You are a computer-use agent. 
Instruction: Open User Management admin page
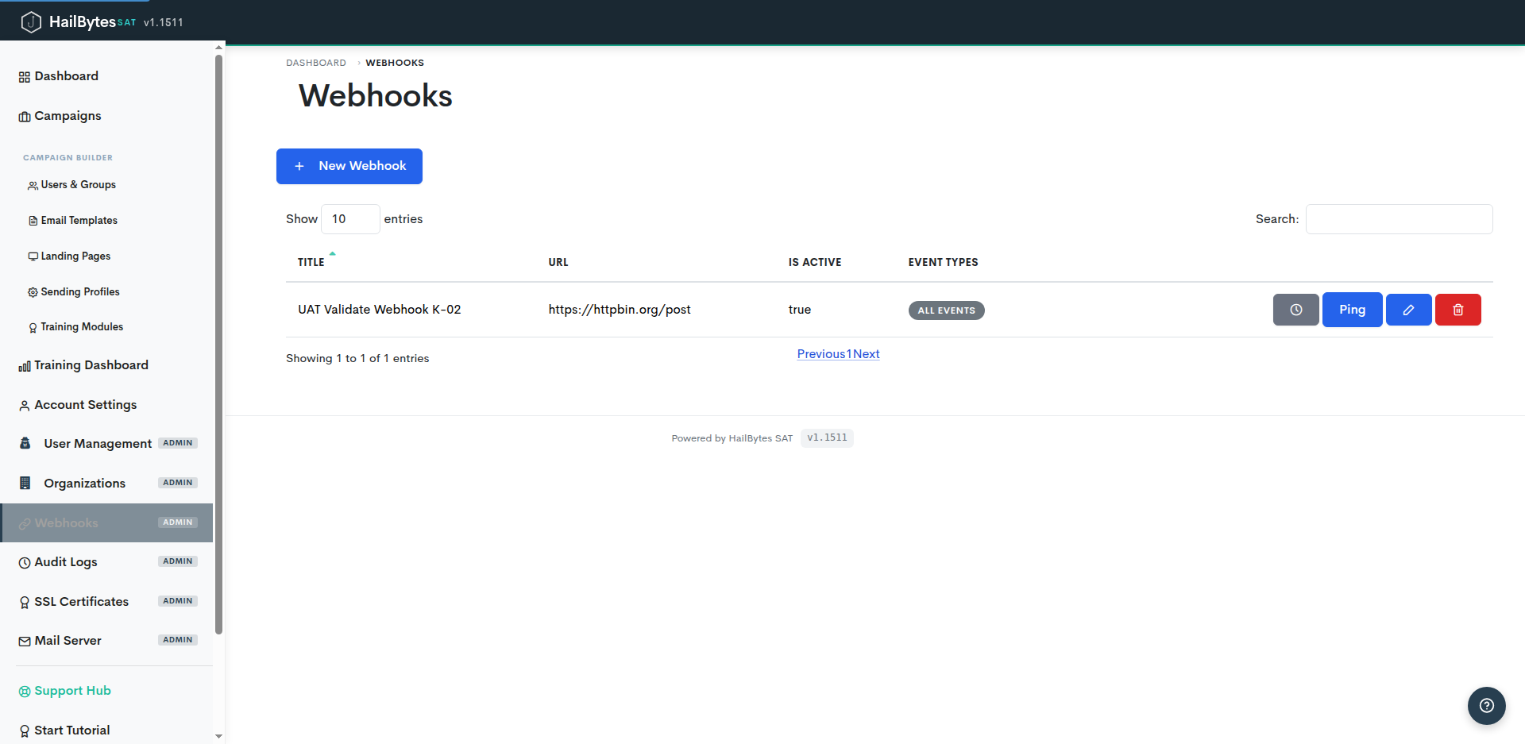tap(98, 444)
